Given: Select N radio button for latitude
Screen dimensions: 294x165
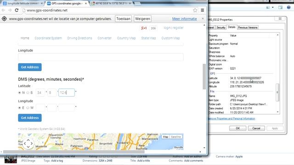Looking at the screenshot, I should pyautogui.click(x=19, y=93).
